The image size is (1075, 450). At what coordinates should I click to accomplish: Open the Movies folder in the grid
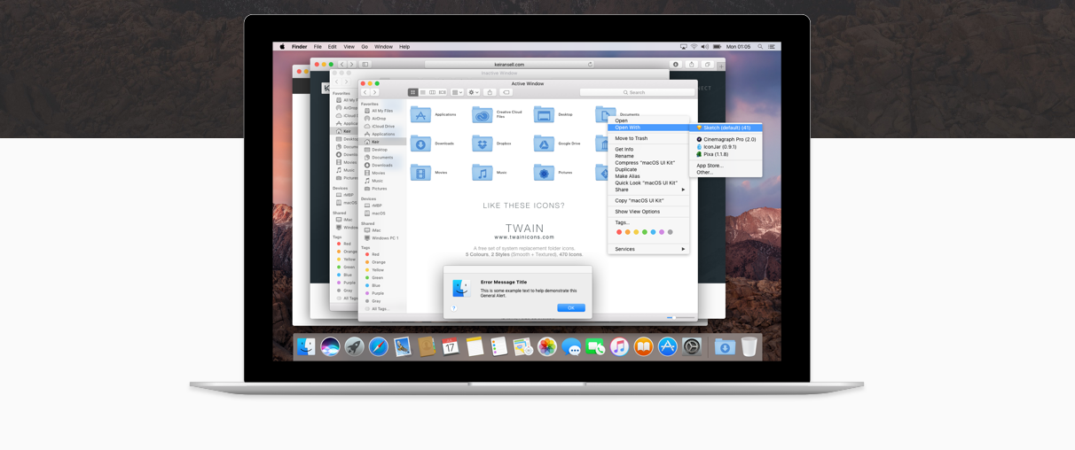pos(420,173)
